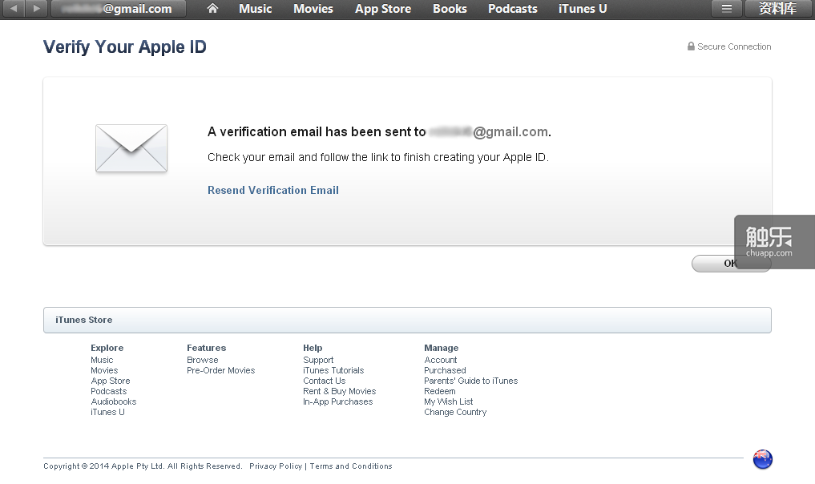
Task: Switch to the Movies tab in the top bar
Action: click(x=313, y=9)
